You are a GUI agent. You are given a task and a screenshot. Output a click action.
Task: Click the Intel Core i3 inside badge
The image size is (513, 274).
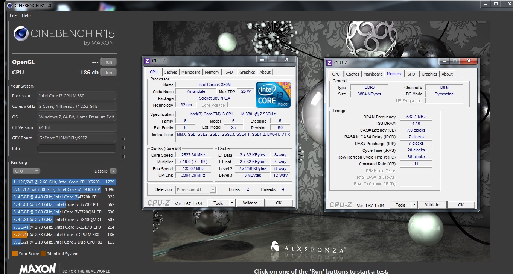click(x=273, y=94)
